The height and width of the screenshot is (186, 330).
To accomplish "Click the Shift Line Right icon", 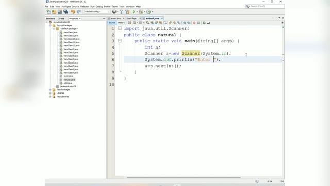I will click(x=189, y=23).
